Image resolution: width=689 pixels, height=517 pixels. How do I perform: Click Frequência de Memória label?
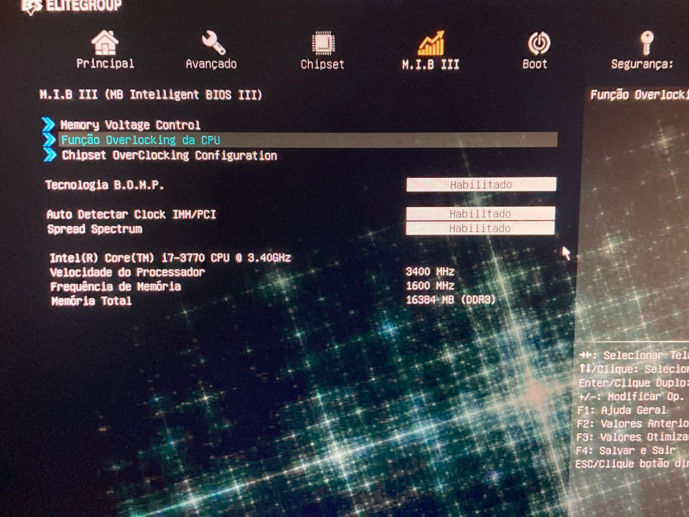click(x=115, y=287)
